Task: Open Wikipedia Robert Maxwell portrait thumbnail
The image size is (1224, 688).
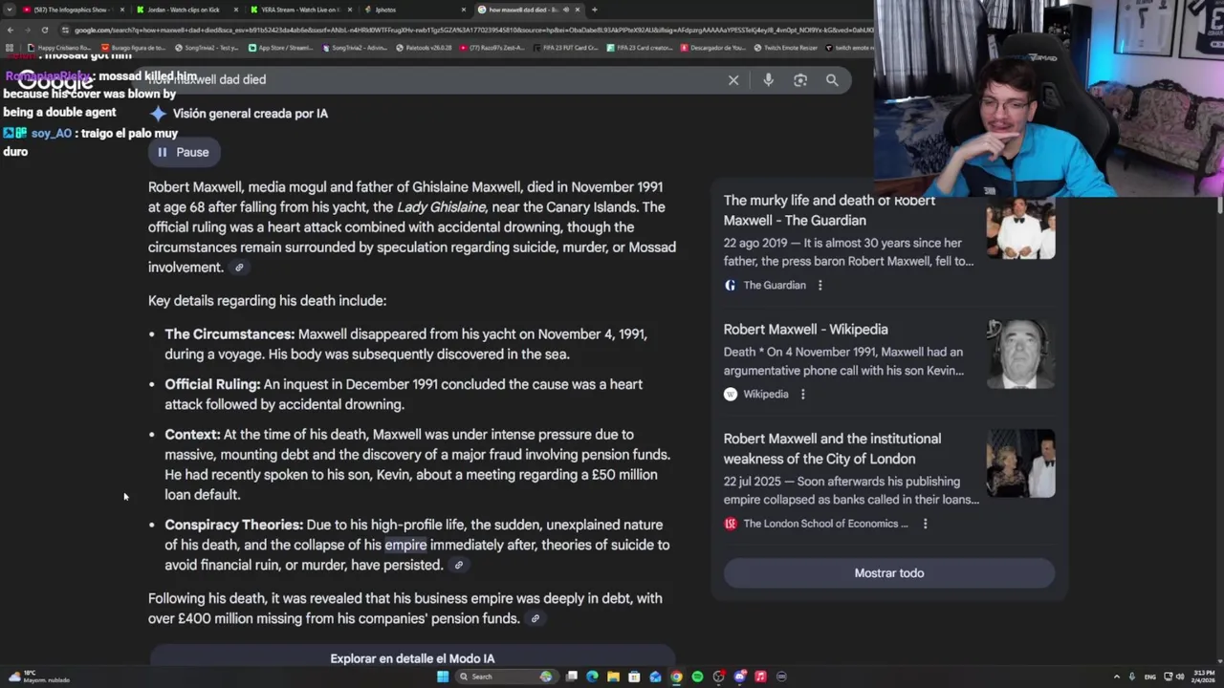Action: coord(1020,354)
